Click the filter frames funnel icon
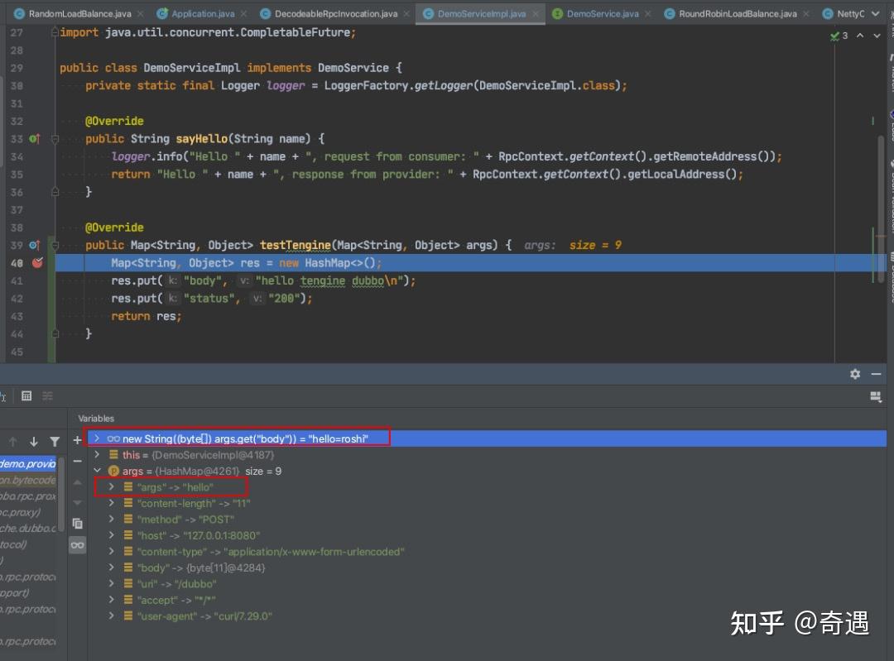Image resolution: width=894 pixels, height=661 pixels. [55, 442]
